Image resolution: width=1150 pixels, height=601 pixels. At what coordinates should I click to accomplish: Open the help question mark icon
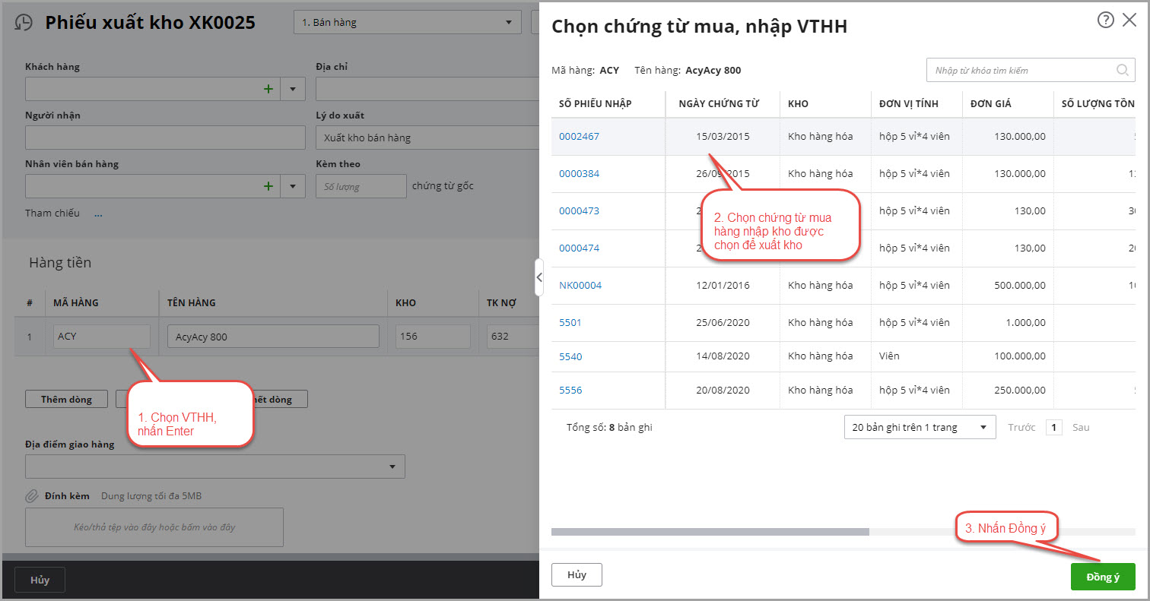point(1105,21)
